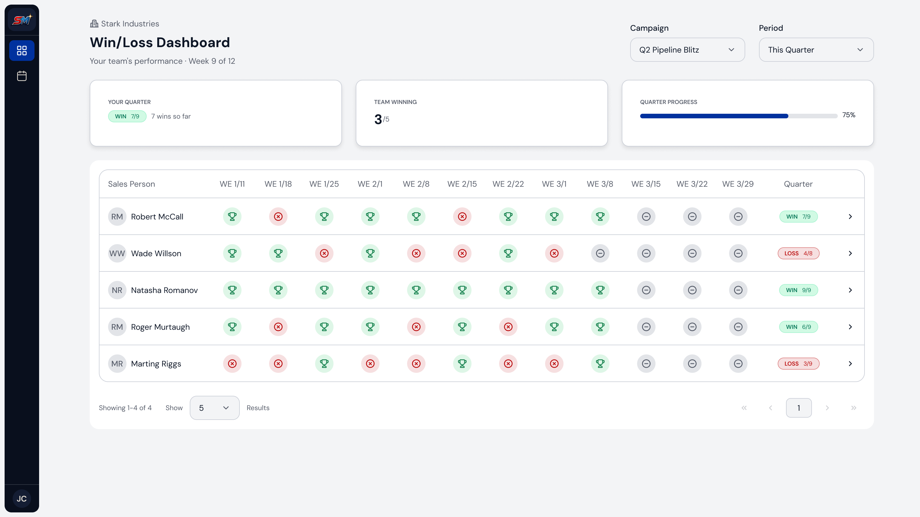920x517 pixels.
Task: Click Robert McCall's WE 1/18 loss icon
Action: [x=278, y=217]
